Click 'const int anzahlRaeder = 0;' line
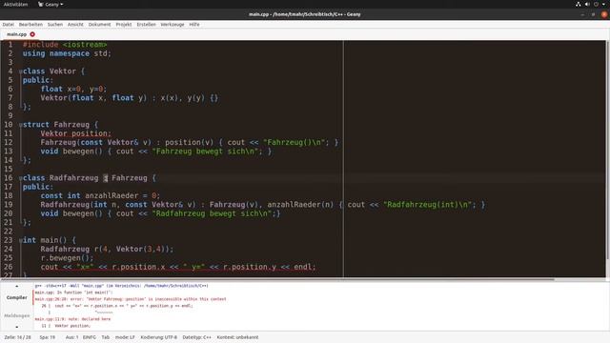This screenshot has height=343, width=610. [x=100, y=195]
